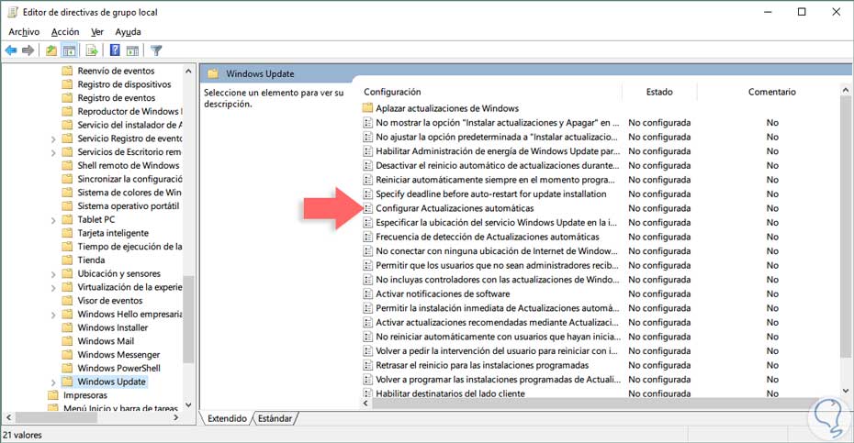The image size is (854, 443).
Task: Click the policy icon for Specify deadline row
Action: [368, 194]
